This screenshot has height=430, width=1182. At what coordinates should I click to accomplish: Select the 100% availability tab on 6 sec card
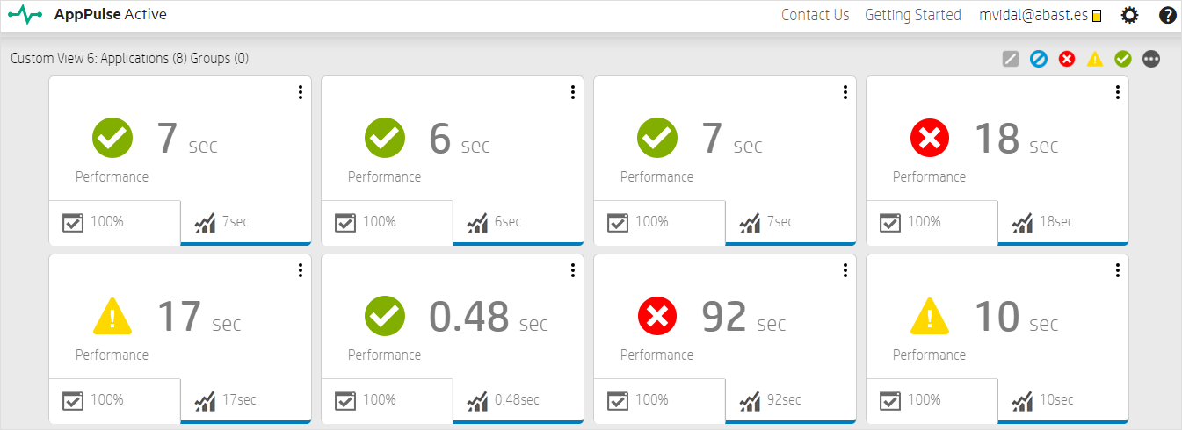387,222
